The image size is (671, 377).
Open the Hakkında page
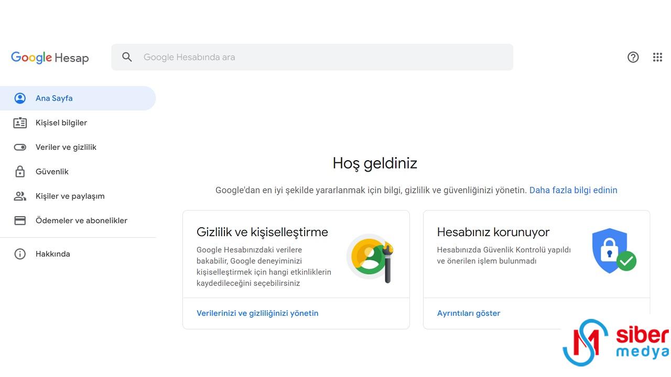click(78, 254)
